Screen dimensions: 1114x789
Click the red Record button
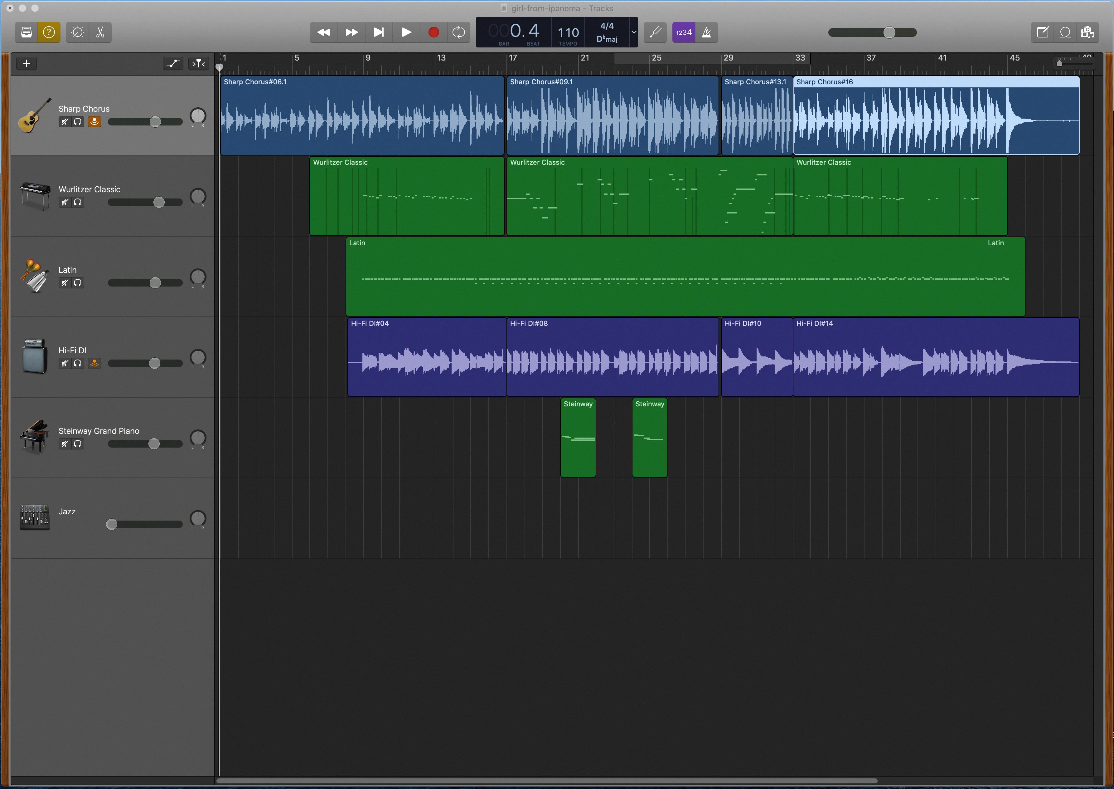coord(433,32)
